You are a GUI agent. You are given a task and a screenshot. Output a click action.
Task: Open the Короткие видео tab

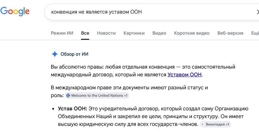pyautogui.click(x=192, y=33)
